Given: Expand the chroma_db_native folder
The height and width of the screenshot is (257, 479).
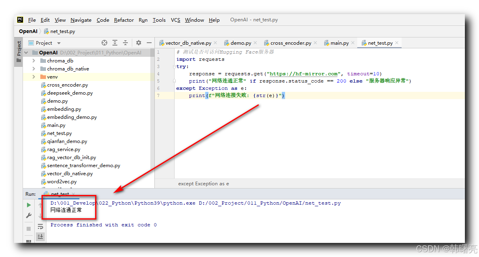Looking at the screenshot, I should click(x=33, y=68).
